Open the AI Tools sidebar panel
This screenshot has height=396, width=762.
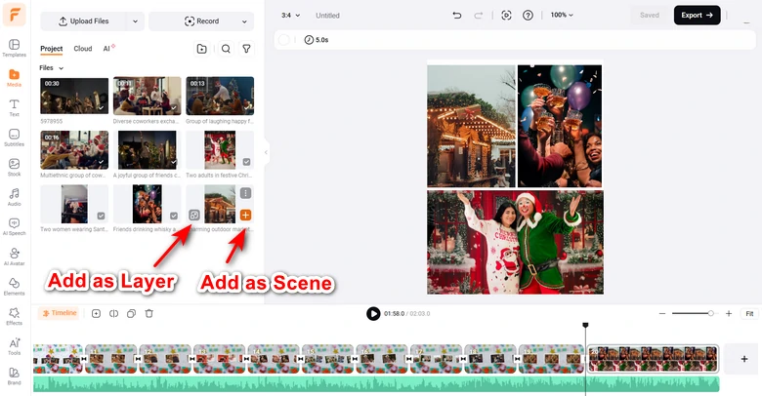click(14, 346)
